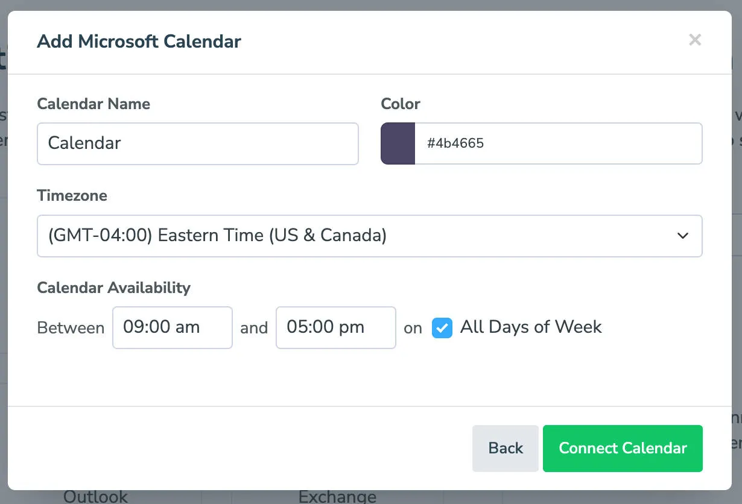This screenshot has width=742, height=504.
Task: Expand the timezone list via its chevron
Action: [683, 236]
